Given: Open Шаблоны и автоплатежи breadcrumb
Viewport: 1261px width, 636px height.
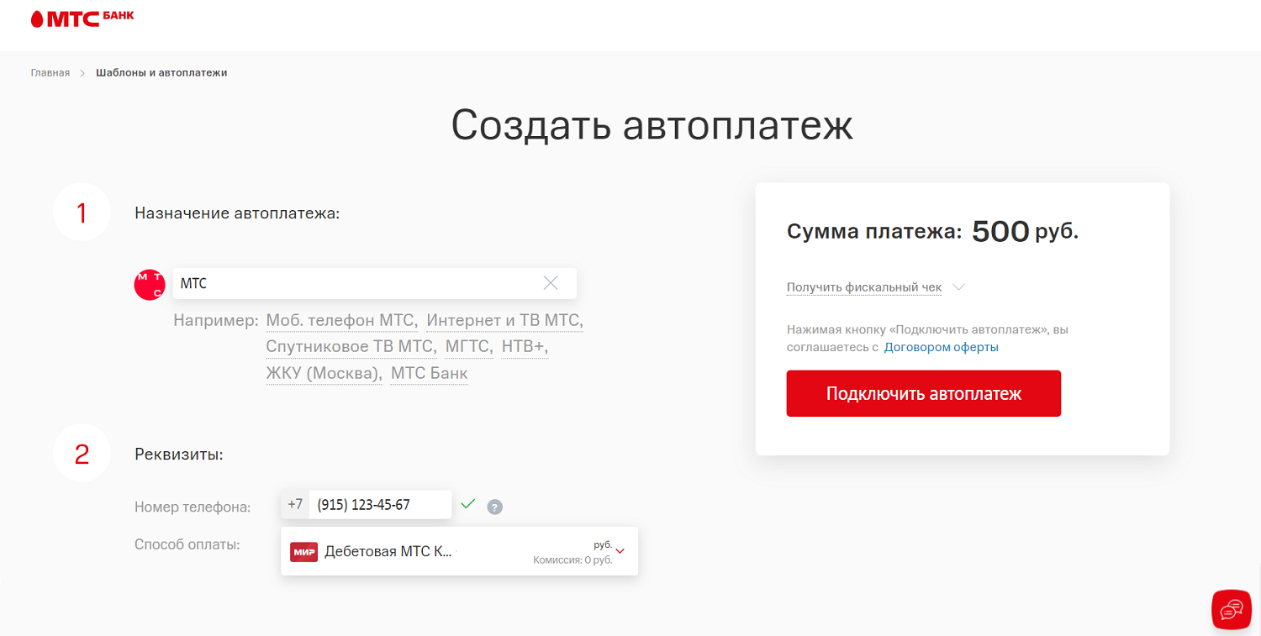Looking at the screenshot, I should point(161,73).
